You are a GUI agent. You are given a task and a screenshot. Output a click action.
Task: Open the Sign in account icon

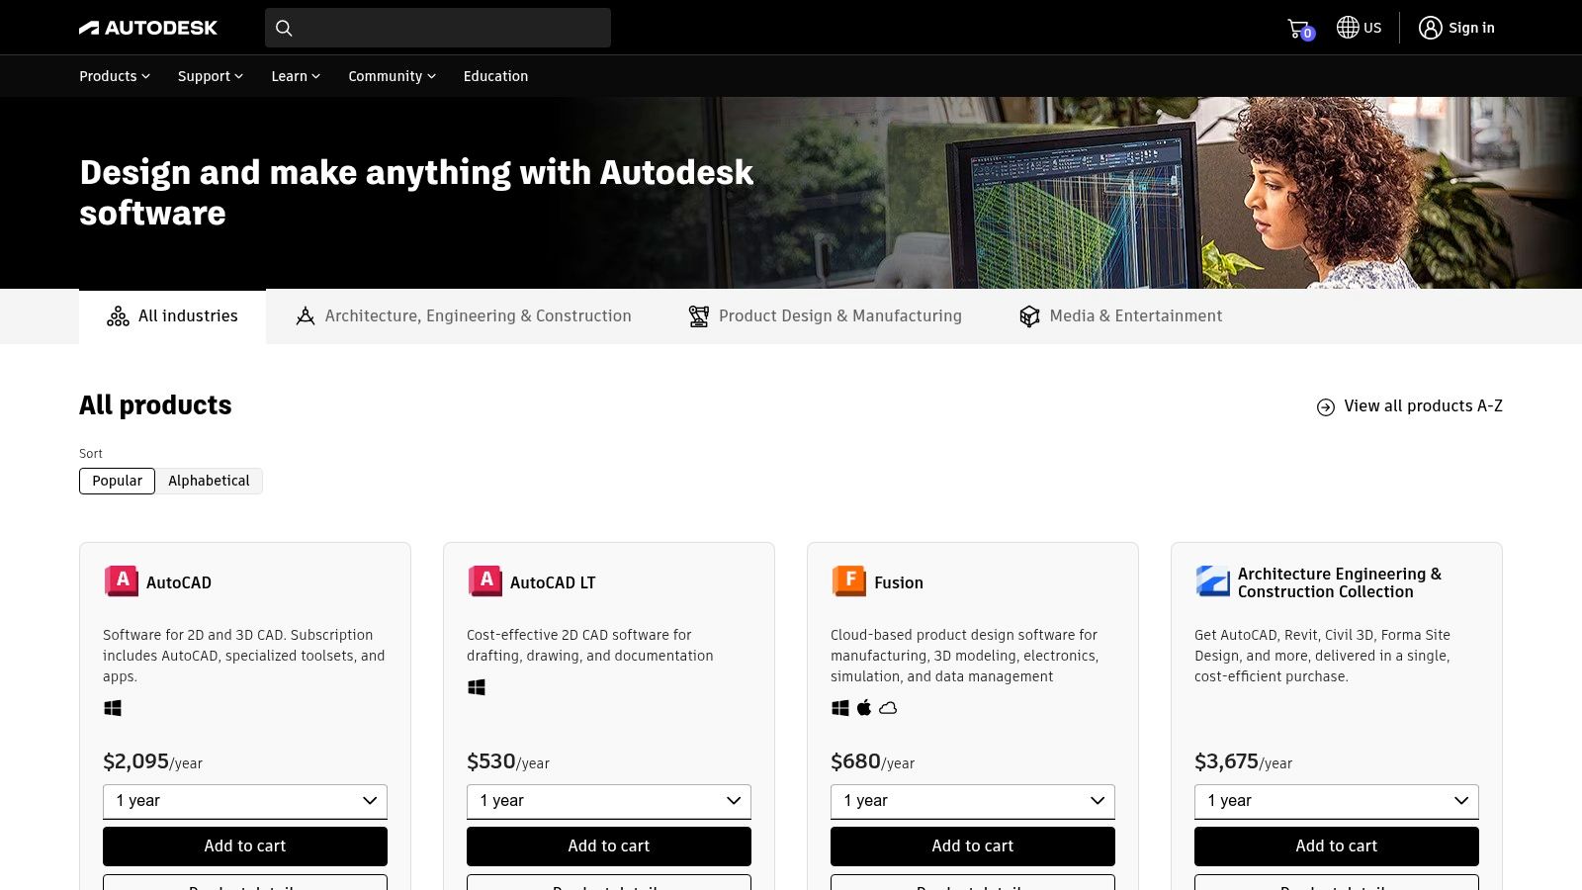[1431, 28]
